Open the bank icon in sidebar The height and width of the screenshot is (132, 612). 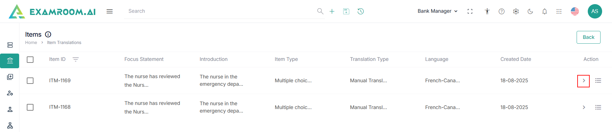10,61
